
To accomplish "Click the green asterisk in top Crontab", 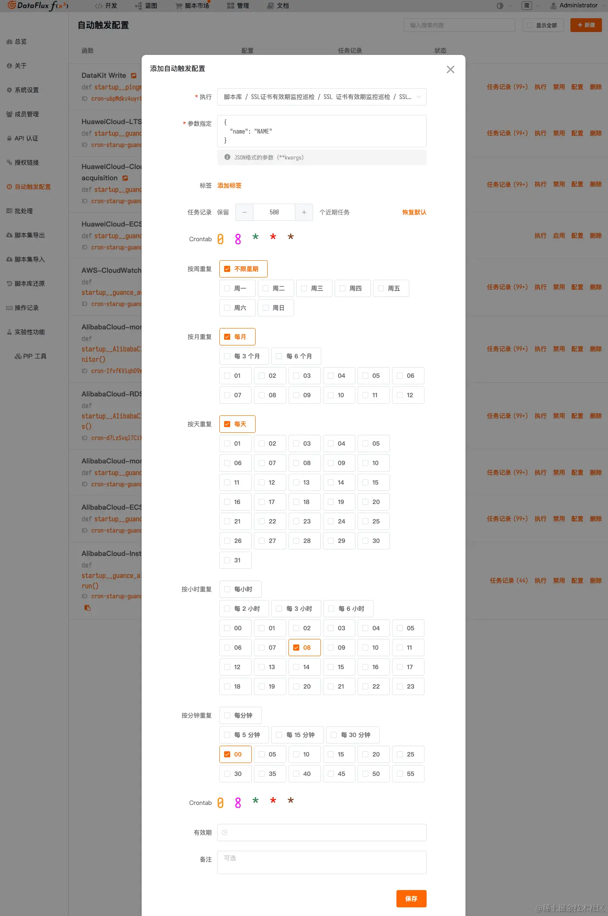I will (x=256, y=237).
